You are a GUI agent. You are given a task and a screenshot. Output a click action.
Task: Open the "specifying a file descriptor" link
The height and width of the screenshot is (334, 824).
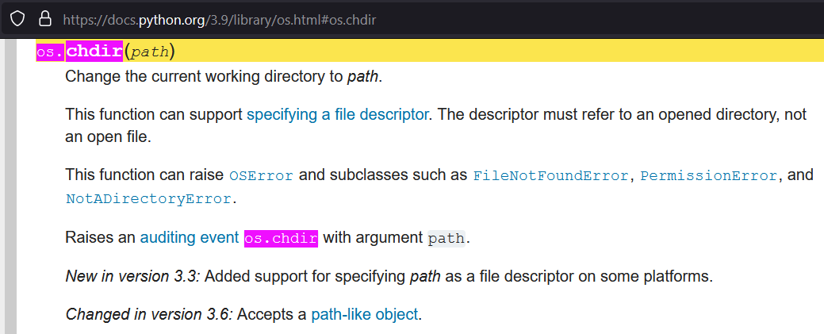click(337, 114)
